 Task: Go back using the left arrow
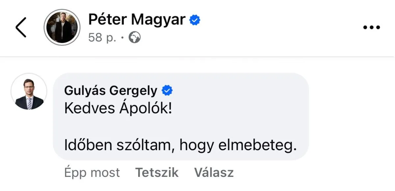pos(21,27)
